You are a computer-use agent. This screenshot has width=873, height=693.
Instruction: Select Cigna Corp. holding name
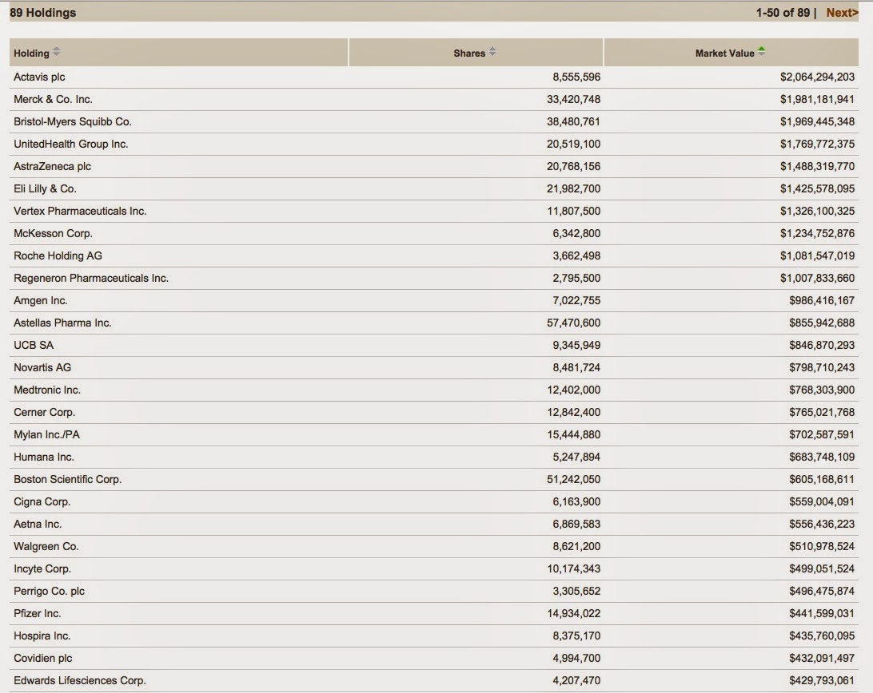tap(42, 501)
